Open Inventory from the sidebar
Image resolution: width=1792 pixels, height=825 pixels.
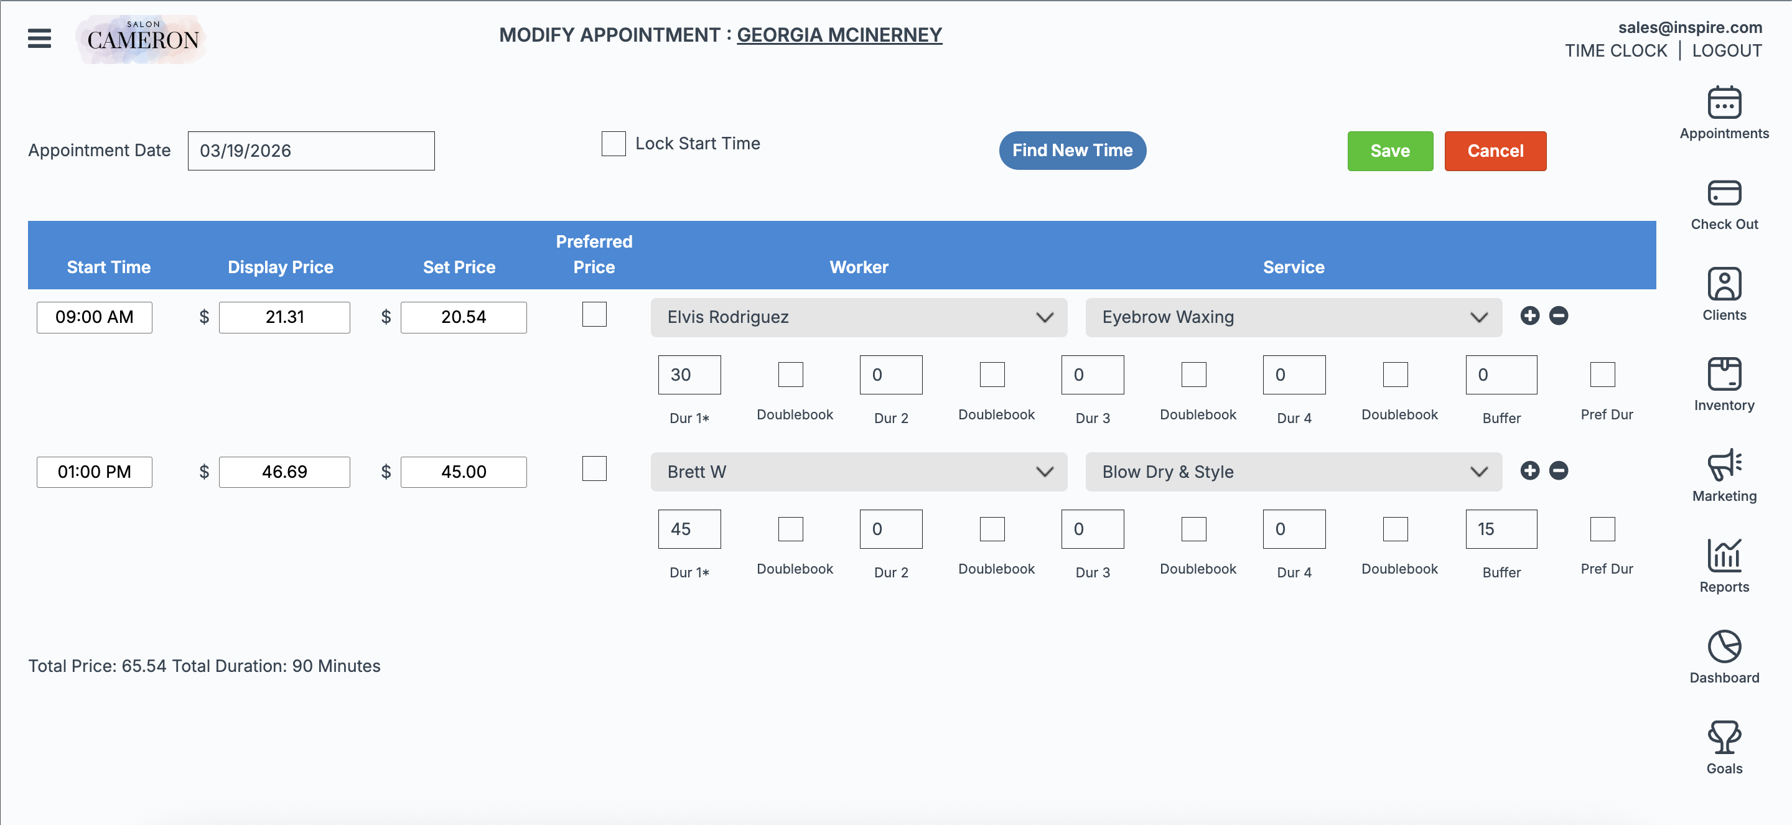click(x=1724, y=375)
